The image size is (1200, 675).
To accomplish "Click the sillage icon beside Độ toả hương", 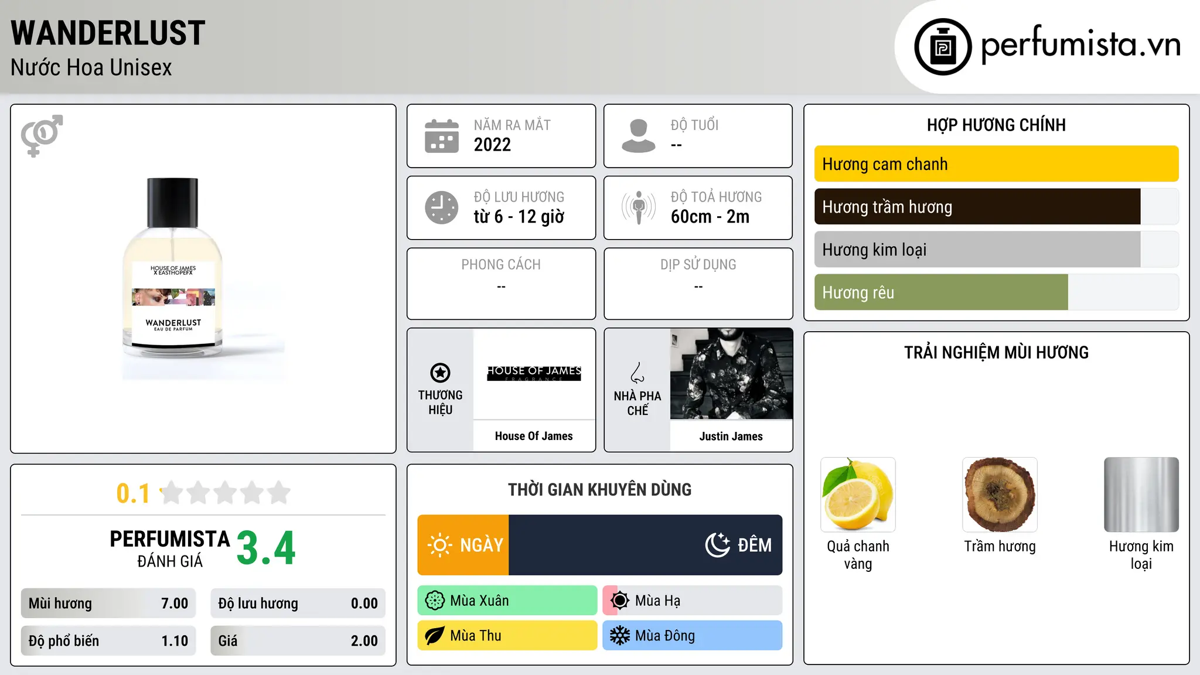I will [638, 207].
